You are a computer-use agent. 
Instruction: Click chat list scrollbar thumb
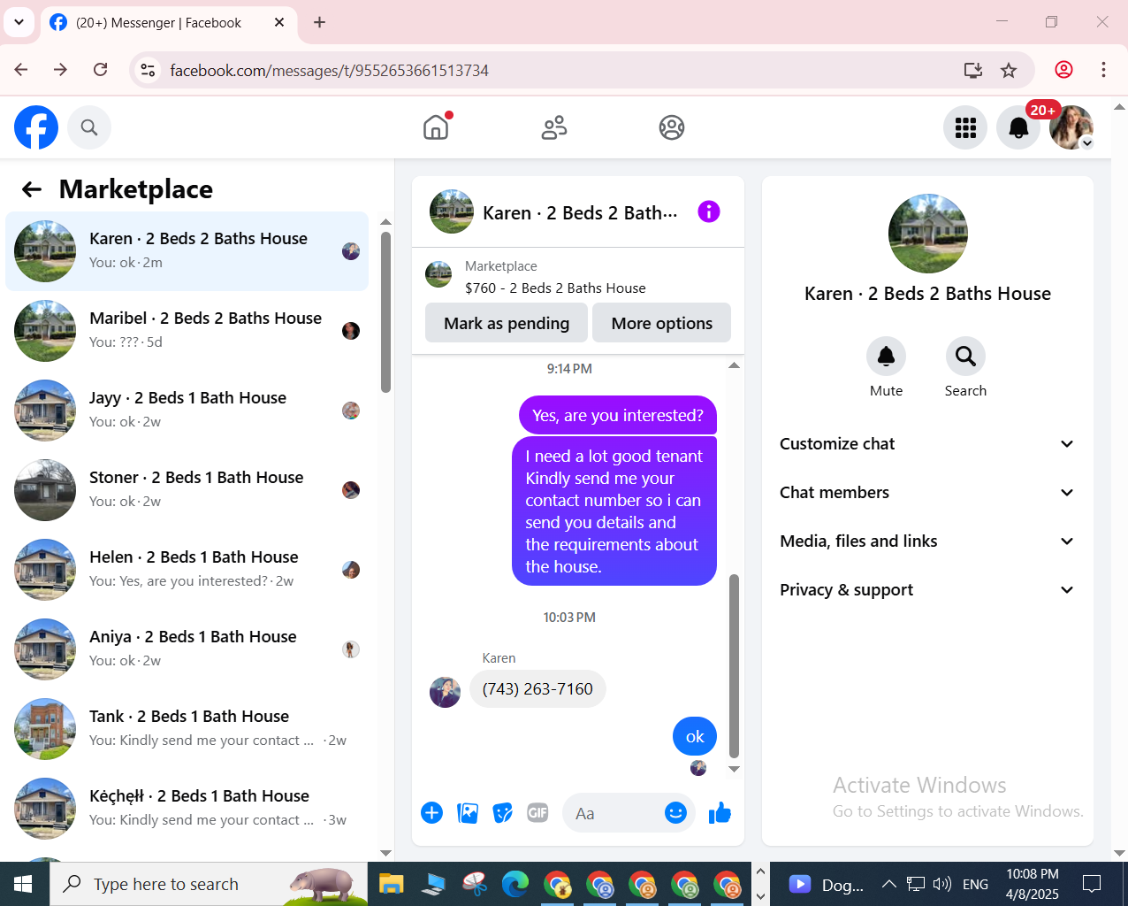pyautogui.click(x=385, y=311)
